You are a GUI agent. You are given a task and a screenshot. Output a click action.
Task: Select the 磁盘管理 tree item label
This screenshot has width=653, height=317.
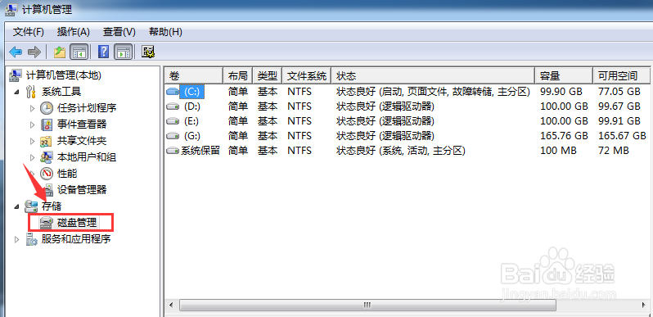(x=77, y=223)
